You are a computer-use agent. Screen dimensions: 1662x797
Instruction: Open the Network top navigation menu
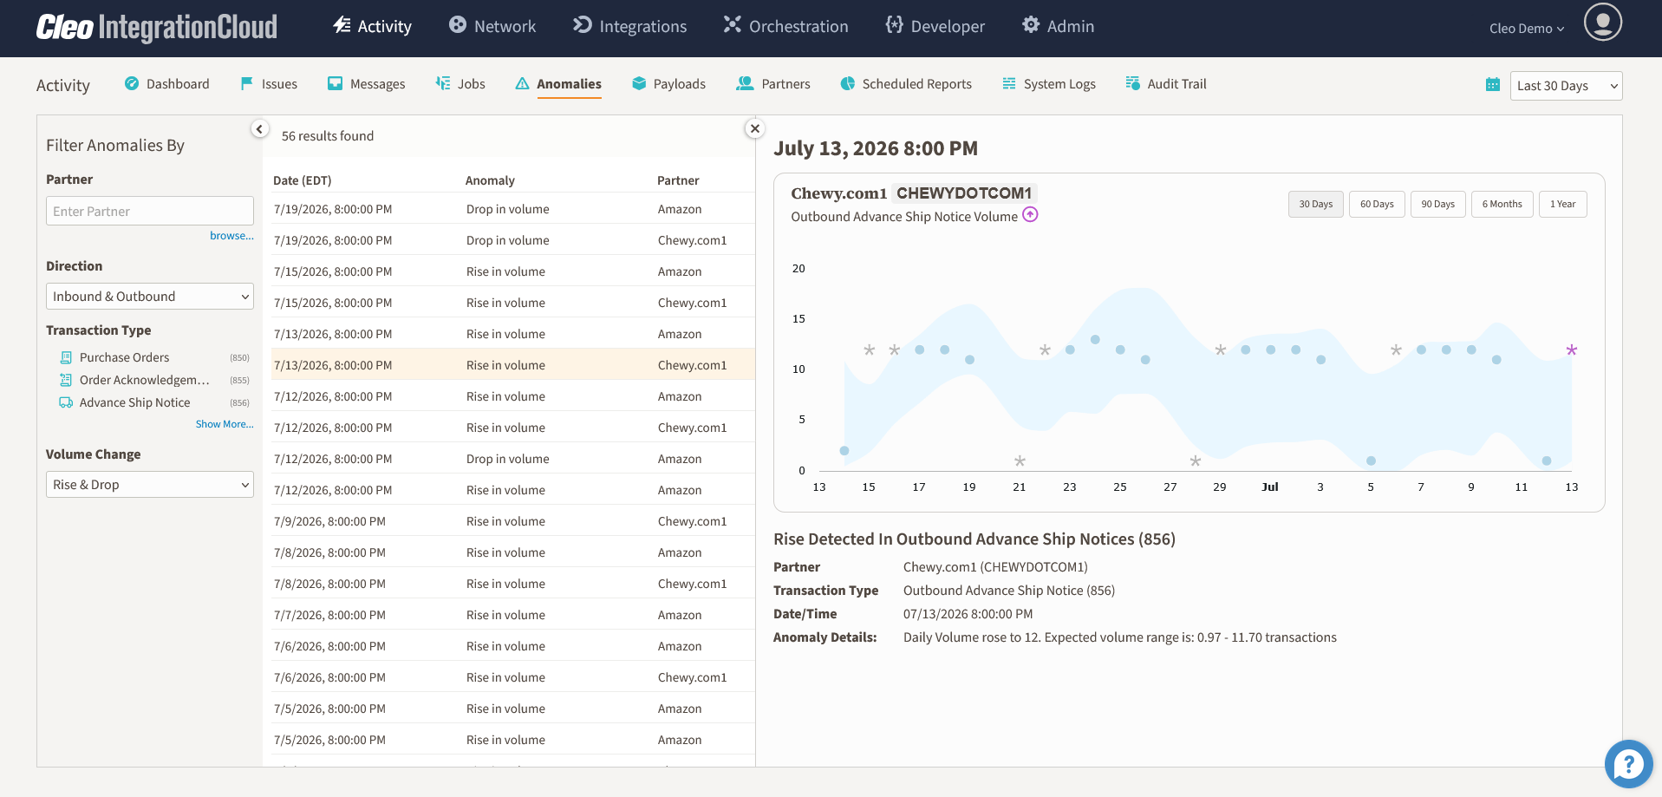(x=492, y=27)
